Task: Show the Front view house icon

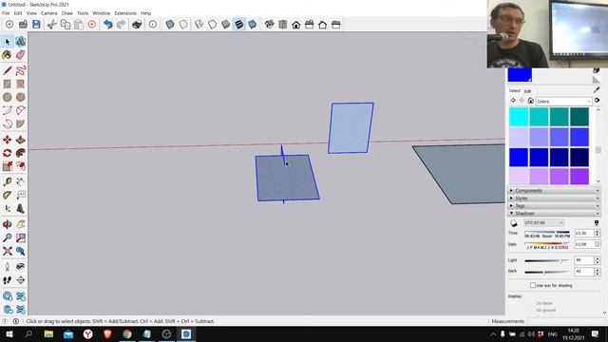Action: [x=295, y=25]
